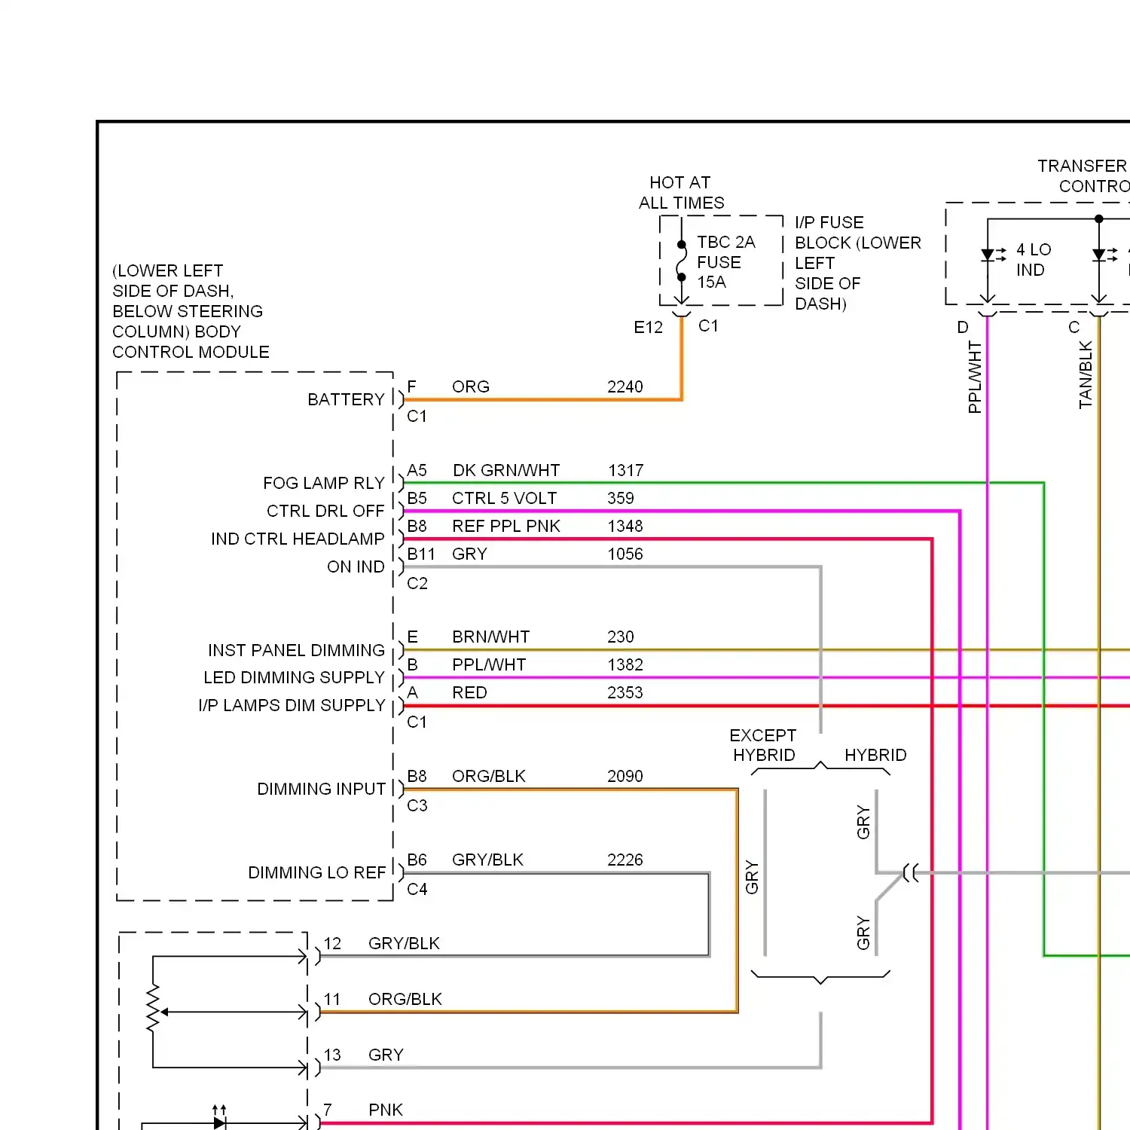The image size is (1130, 1130).
Task: Select the CTRL DRL OFF label
Action: point(325,511)
